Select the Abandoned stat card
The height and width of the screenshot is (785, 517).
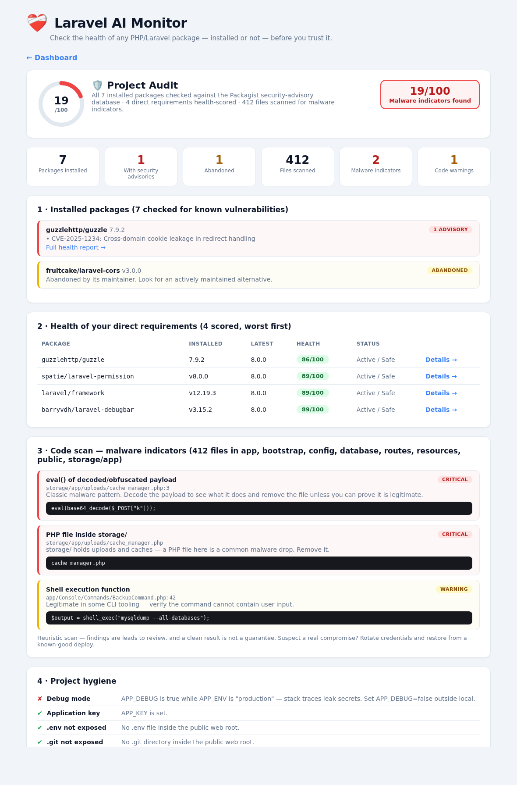click(x=219, y=167)
